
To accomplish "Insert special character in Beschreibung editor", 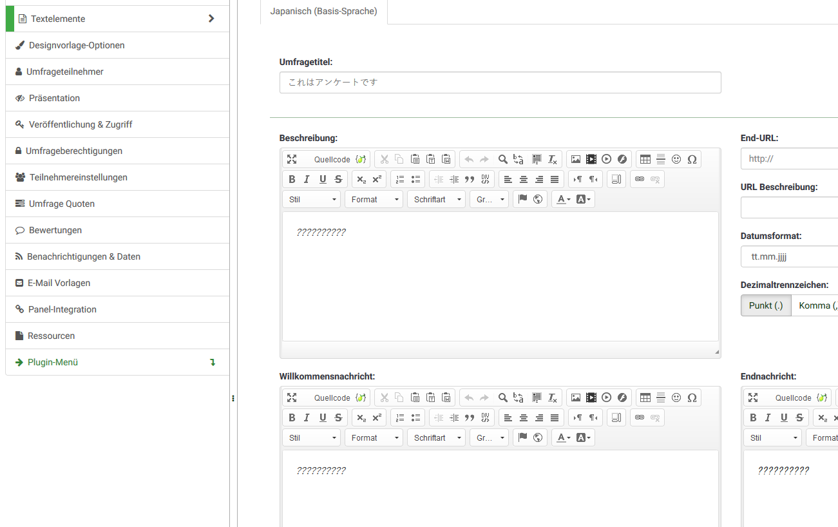I will point(692,159).
